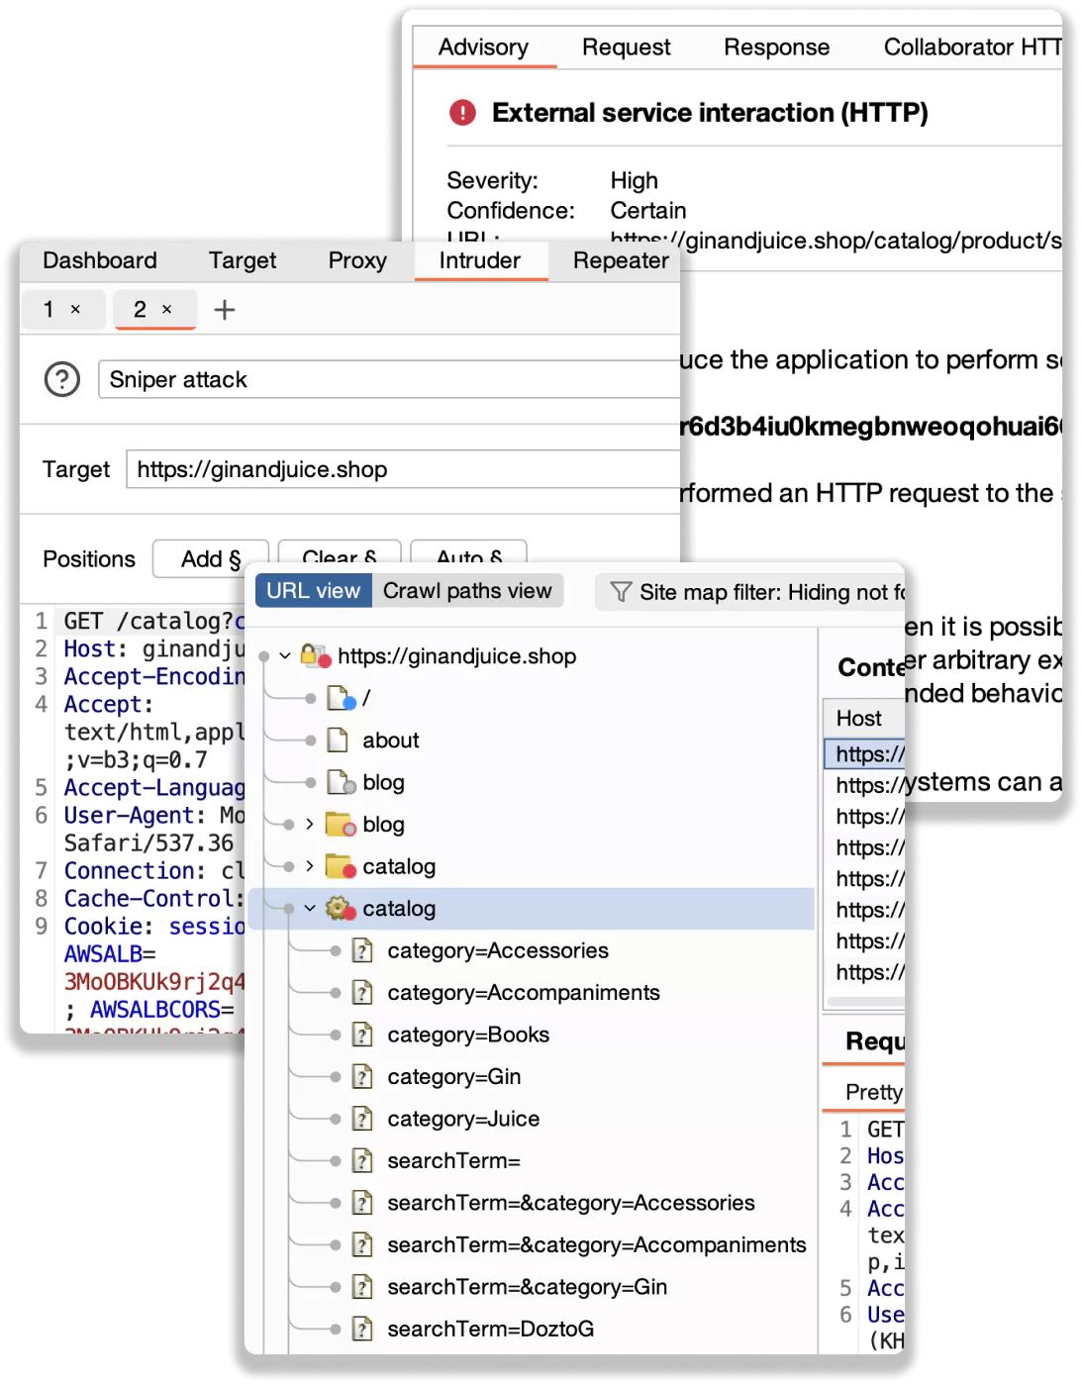Click the category=Accessories request icon
Screen dimensions: 1082x1384
(x=363, y=951)
